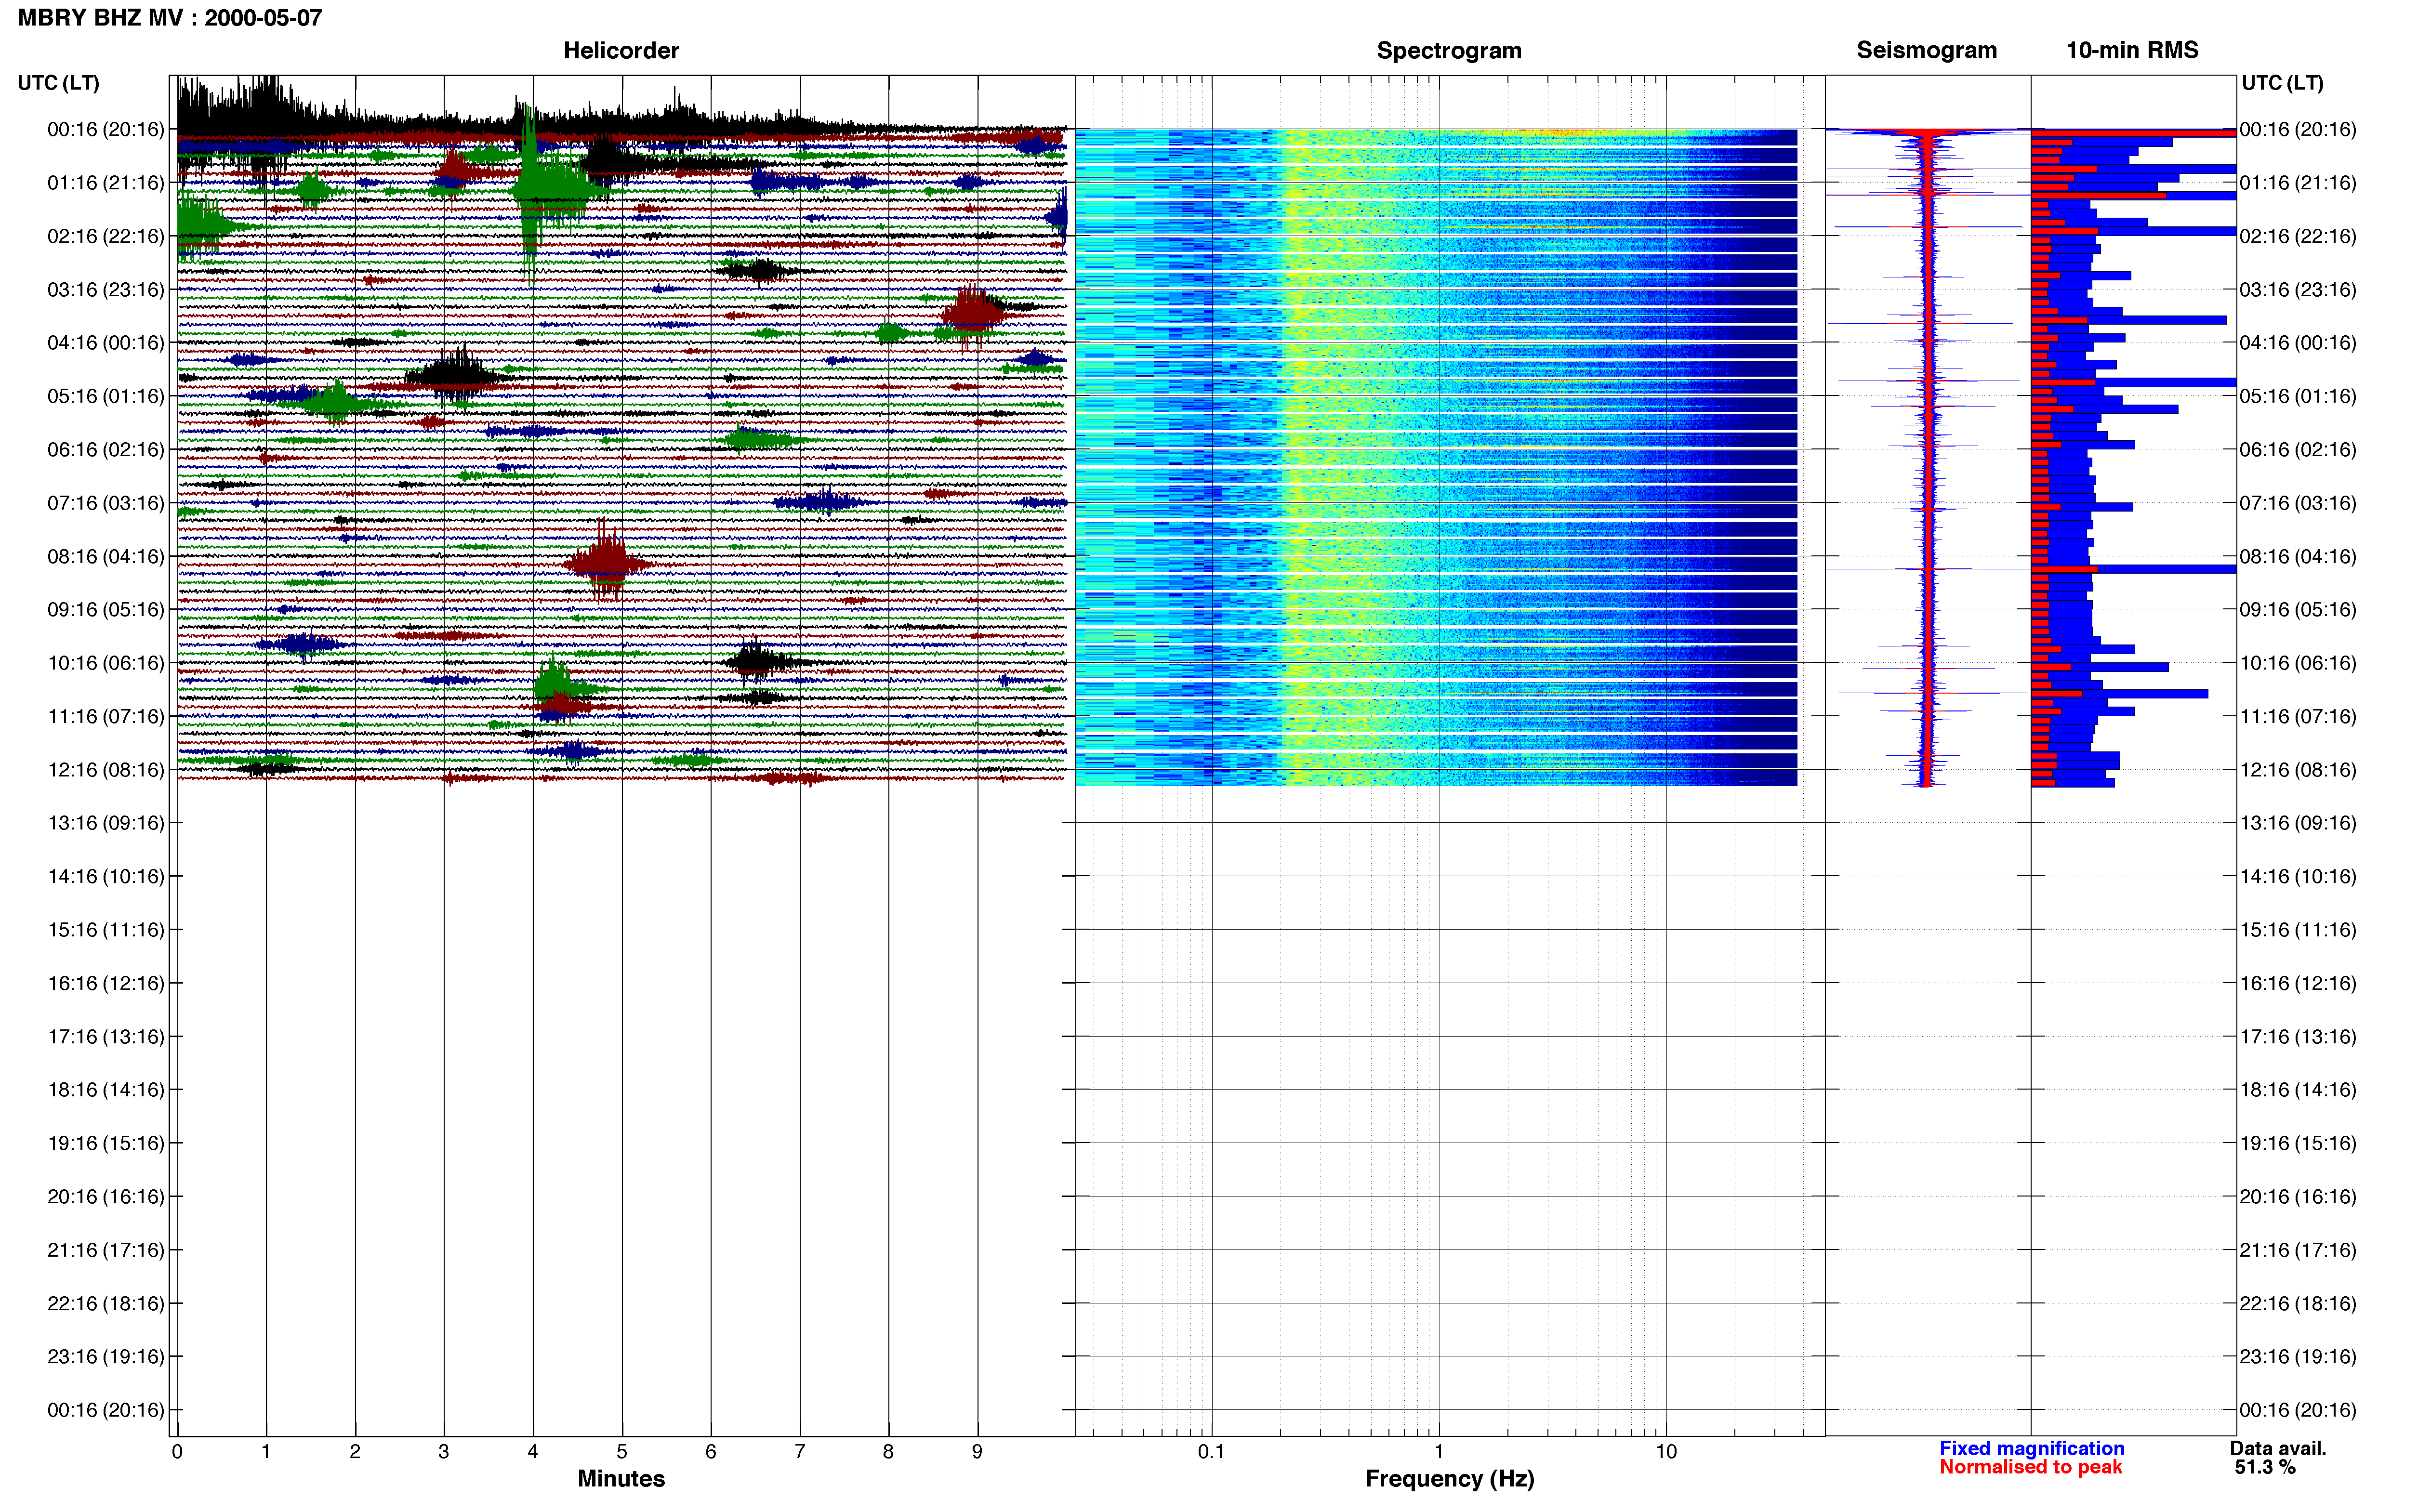Click right time label '23:16 (19:16)'
Screen dimensions: 2418x1512
2298,1356
